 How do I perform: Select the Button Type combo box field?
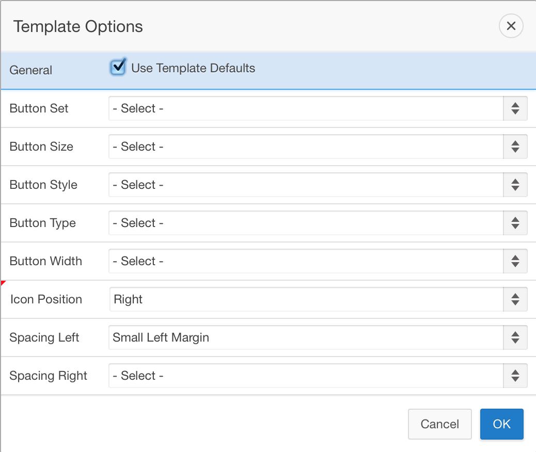306,223
